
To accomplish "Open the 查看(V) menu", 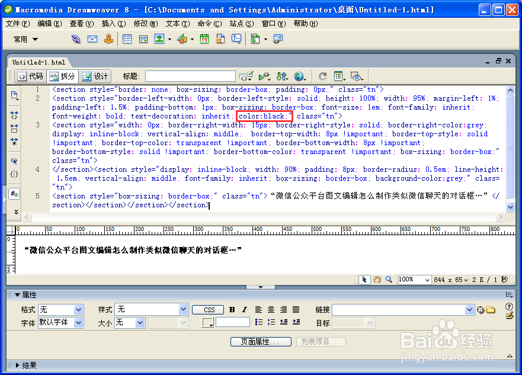I will pos(82,24).
